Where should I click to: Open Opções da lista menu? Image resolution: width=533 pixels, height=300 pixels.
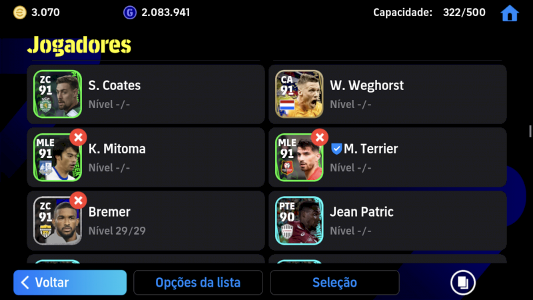198,282
